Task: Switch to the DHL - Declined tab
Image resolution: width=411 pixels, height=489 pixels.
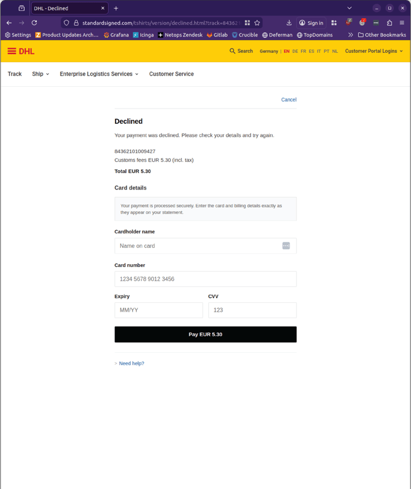Action: click(65, 8)
